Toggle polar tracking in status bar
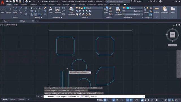The height and width of the screenshot is (102, 181). click(x=117, y=100)
